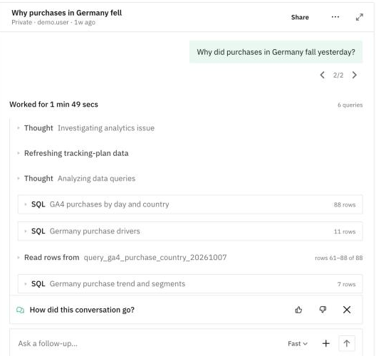Go to next message version
376x356 pixels.
[x=355, y=75]
